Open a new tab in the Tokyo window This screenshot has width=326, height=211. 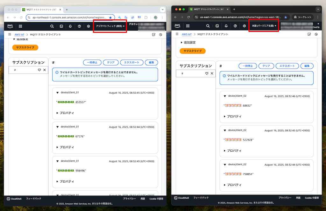(x=67, y=10)
